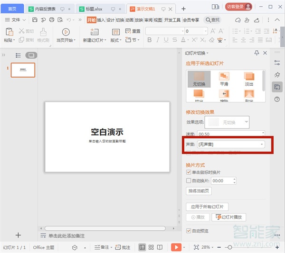Image resolution: width=285 pixels, height=253 pixels.
Task: Open the slide transition sidebar icon
Action: click(x=277, y=87)
